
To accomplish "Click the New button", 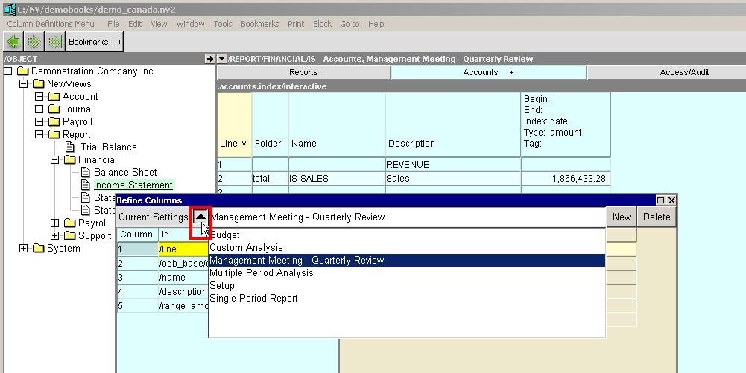I will click(622, 217).
